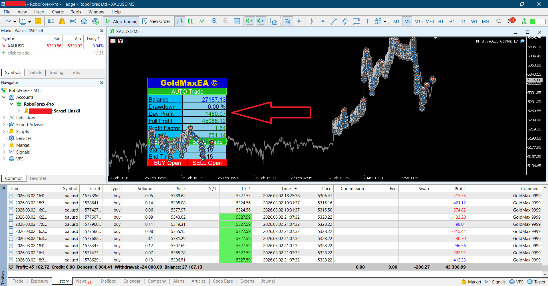Viewport: 548px width, 286px height.
Task: Select the trendline drawing tool
Action: pos(334,21)
